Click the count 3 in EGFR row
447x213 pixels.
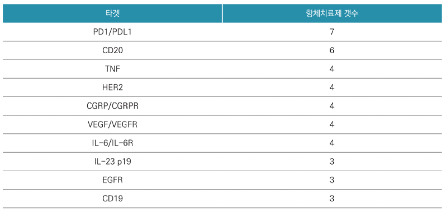pyautogui.click(x=331, y=180)
